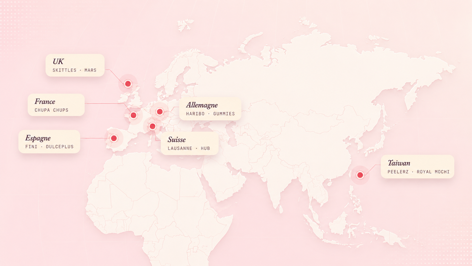The width and height of the screenshot is (472, 266).
Task: Click the "PEELERZ · ROYAL MOCHI" text
Action: 419,172
